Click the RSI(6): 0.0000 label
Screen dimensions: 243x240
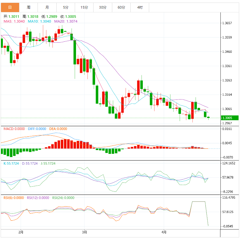pos(14,198)
